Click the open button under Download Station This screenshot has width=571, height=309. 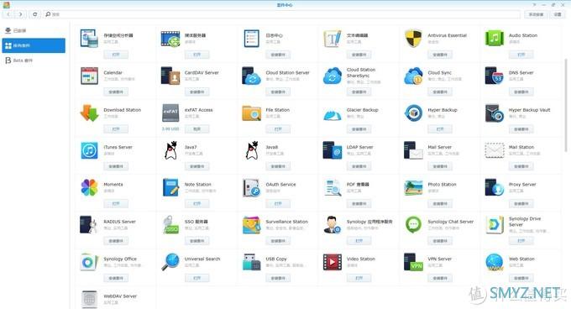(x=116, y=129)
